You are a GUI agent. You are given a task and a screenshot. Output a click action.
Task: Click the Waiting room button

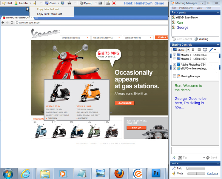point(201,39)
